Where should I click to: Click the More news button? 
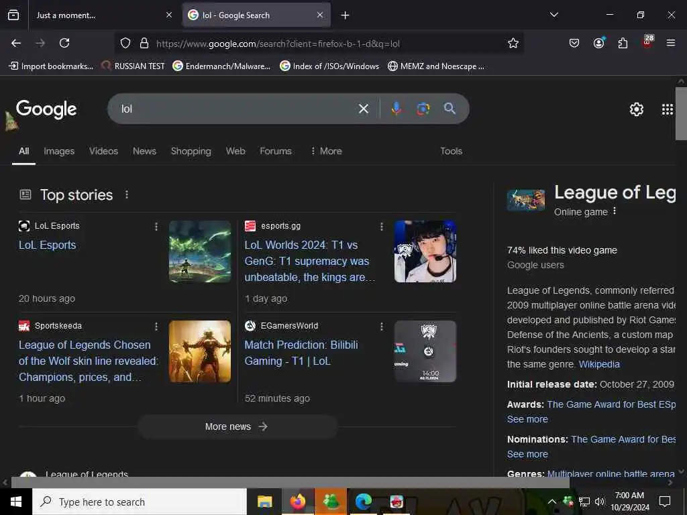(x=237, y=426)
